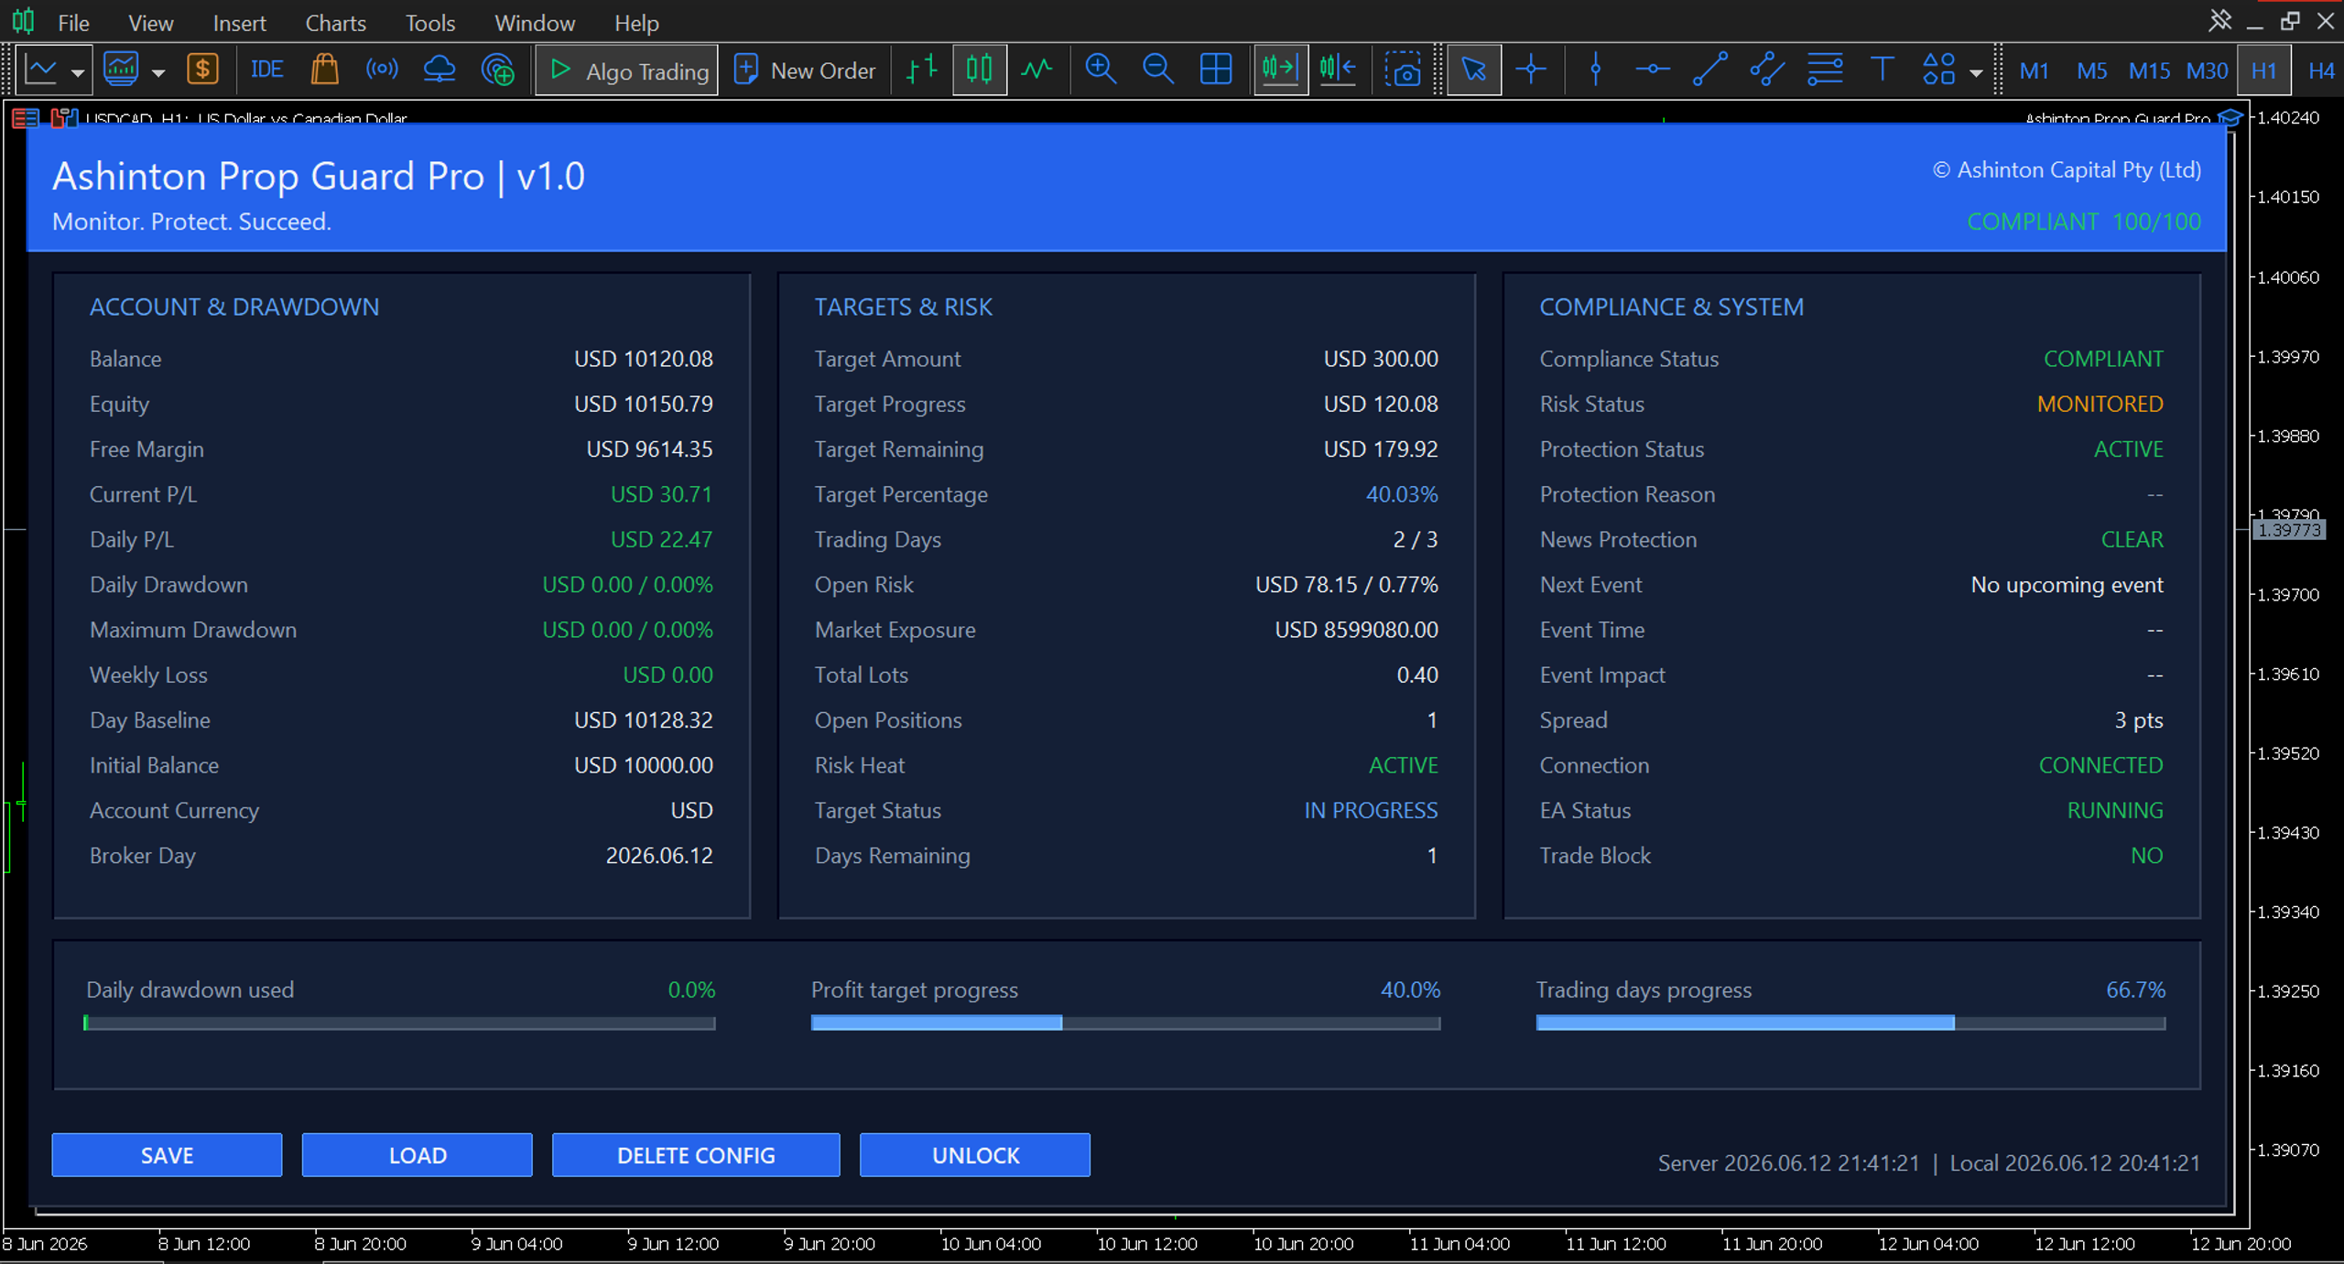Switch to bar chart display

[922, 70]
